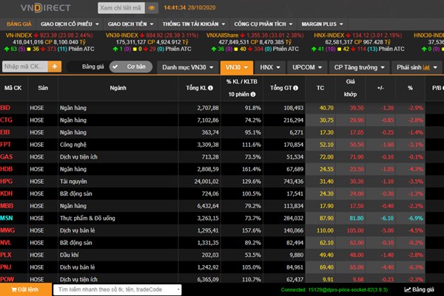This screenshot has height=296, width=444.
Task: Expand the CP Tăng trưởng dropdown
Action: (x=359, y=67)
